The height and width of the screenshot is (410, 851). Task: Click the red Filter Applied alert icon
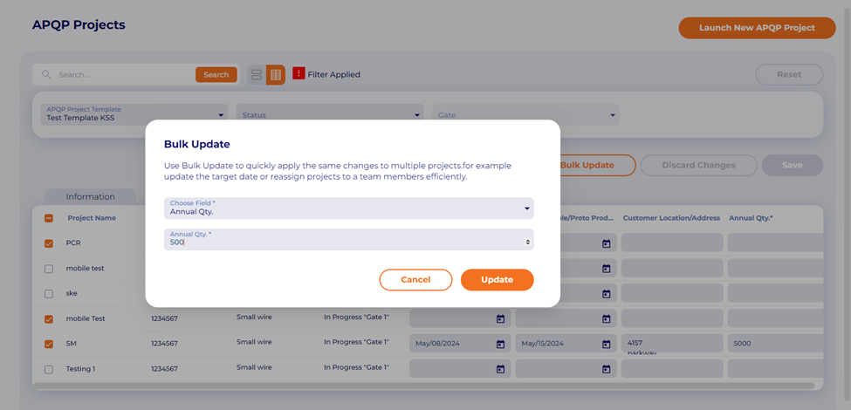(299, 74)
